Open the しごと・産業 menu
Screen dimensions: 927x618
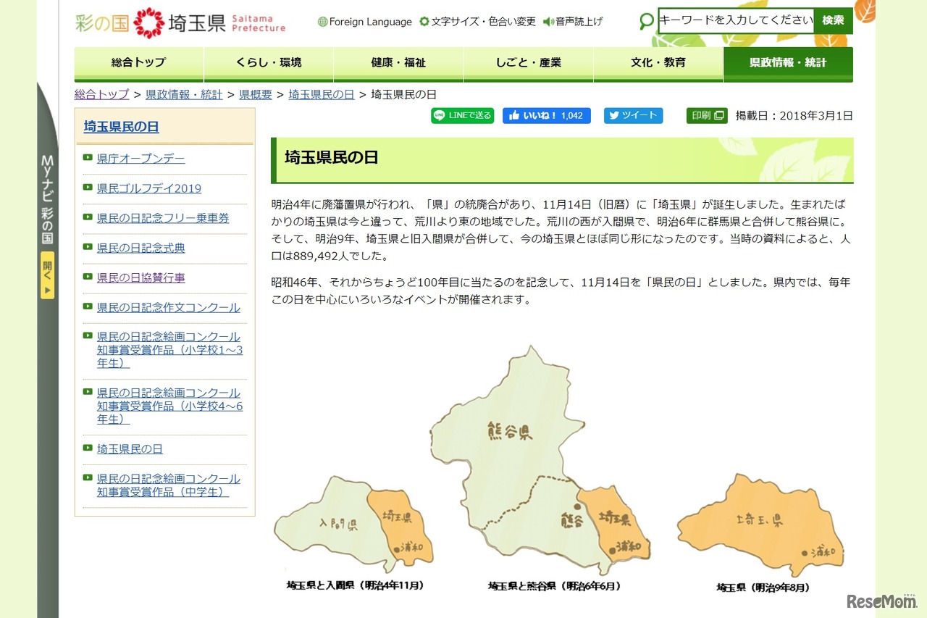pos(529,64)
